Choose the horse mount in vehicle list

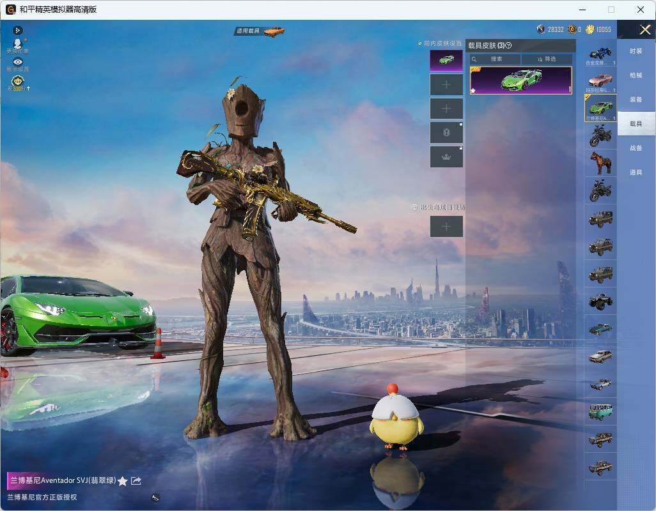click(x=600, y=163)
